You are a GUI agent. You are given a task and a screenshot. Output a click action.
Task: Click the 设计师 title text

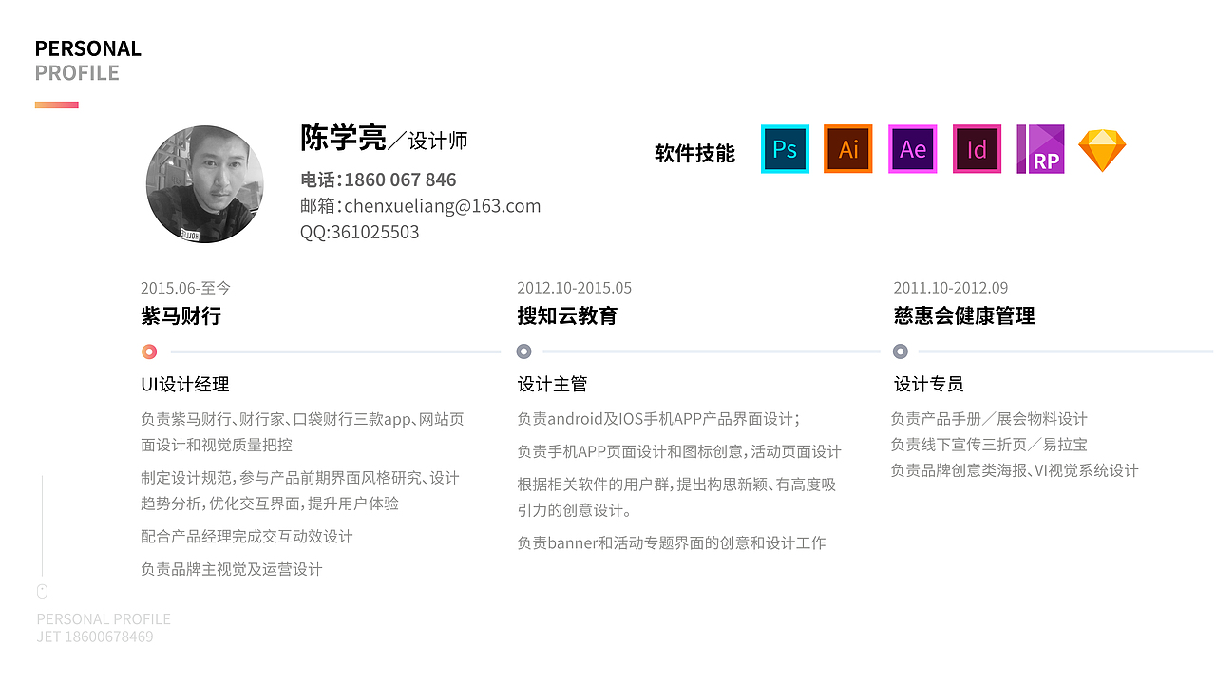click(x=438, y=141)
